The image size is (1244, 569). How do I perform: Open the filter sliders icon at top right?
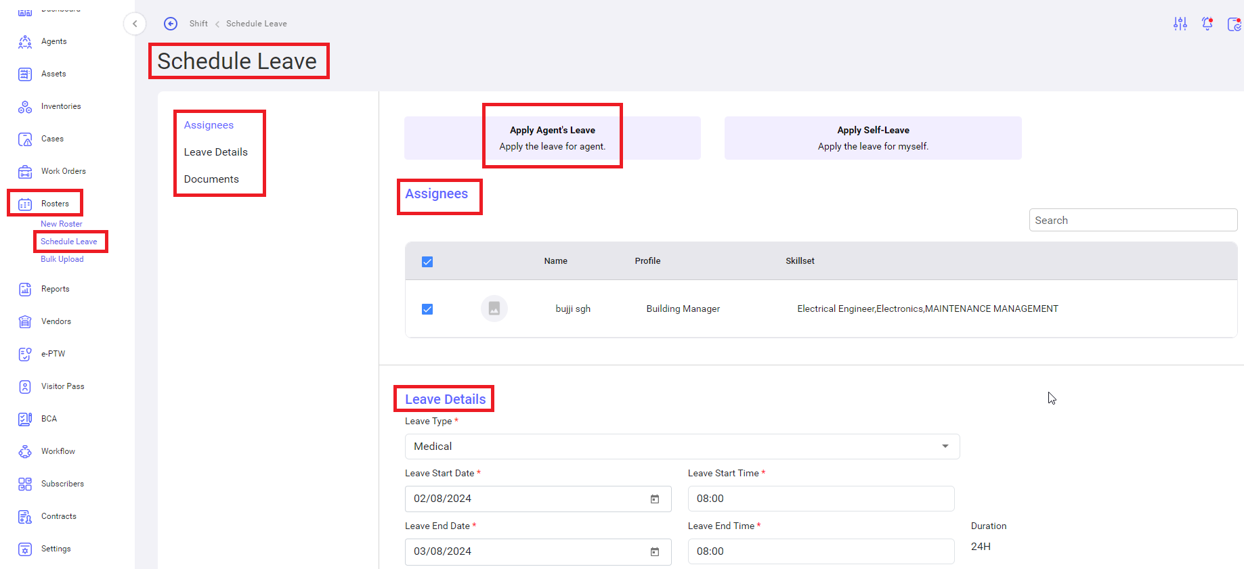1180,24
